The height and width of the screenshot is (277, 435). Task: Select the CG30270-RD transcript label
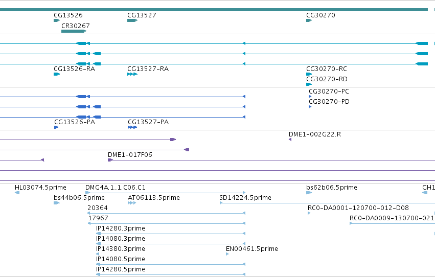point(327,79)
